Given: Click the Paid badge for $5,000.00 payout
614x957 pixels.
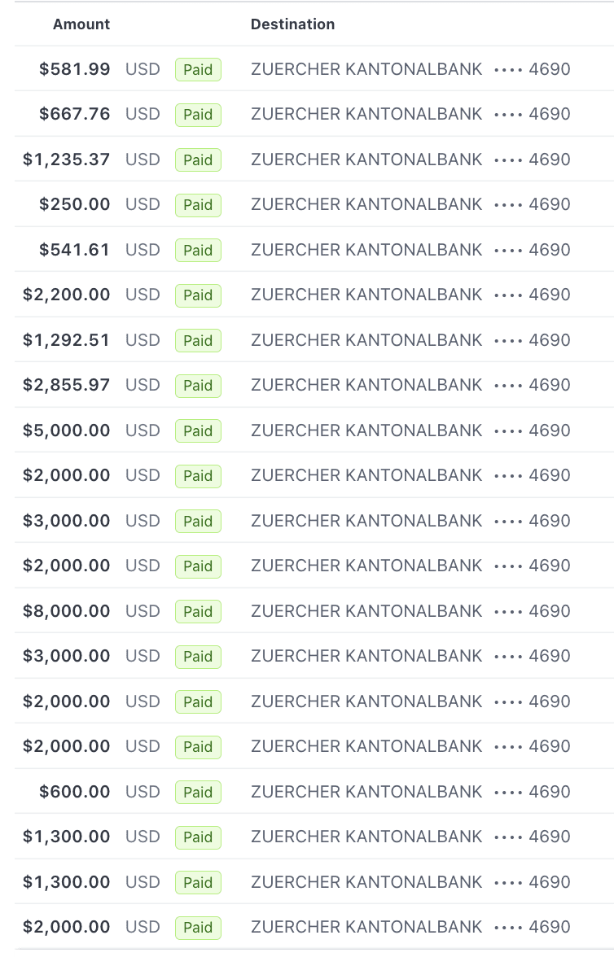Looking at the screenshot, I should coord(198,431).
